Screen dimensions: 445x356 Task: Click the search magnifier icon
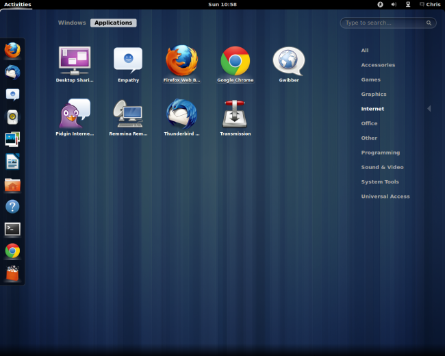click(x=429, y=23)
